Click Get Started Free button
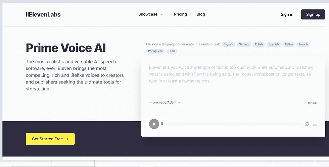 [50, 139]
